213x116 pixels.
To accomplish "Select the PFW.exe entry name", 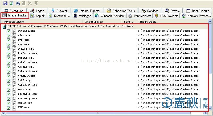I will [23, 108].
